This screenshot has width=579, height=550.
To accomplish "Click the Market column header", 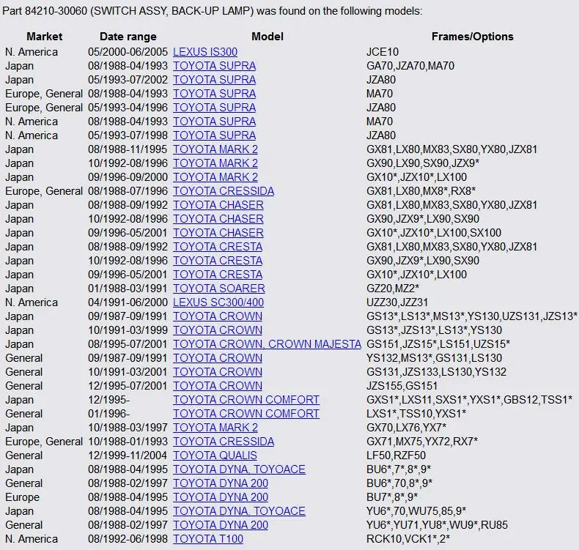I will (44, 37).
